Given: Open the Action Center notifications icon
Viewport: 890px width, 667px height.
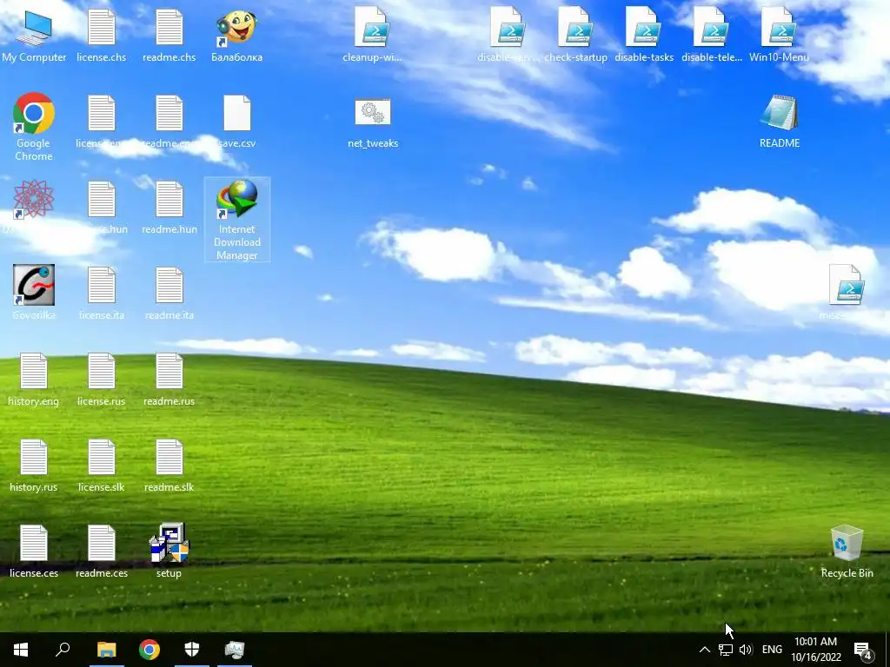Looking at the screenshot, I should (862, 650).
